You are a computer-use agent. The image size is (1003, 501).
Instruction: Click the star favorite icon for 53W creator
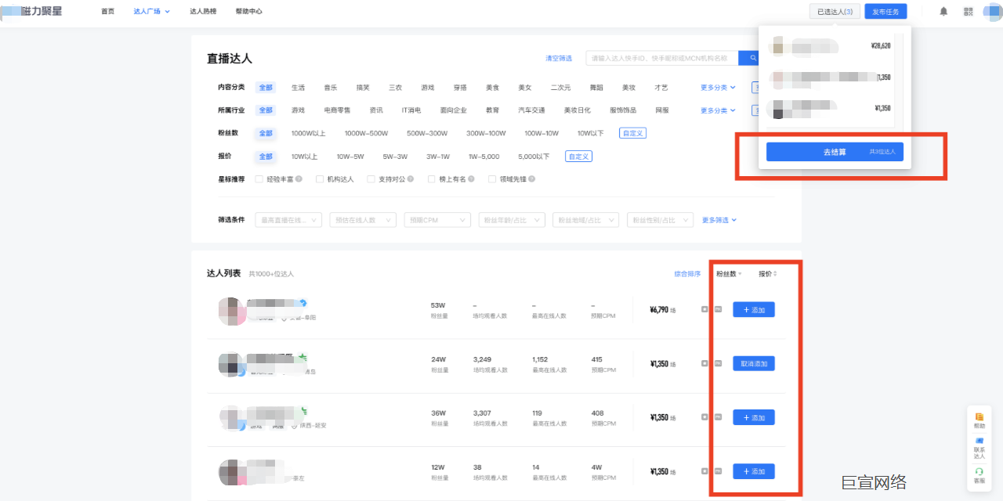pos(704,310)
